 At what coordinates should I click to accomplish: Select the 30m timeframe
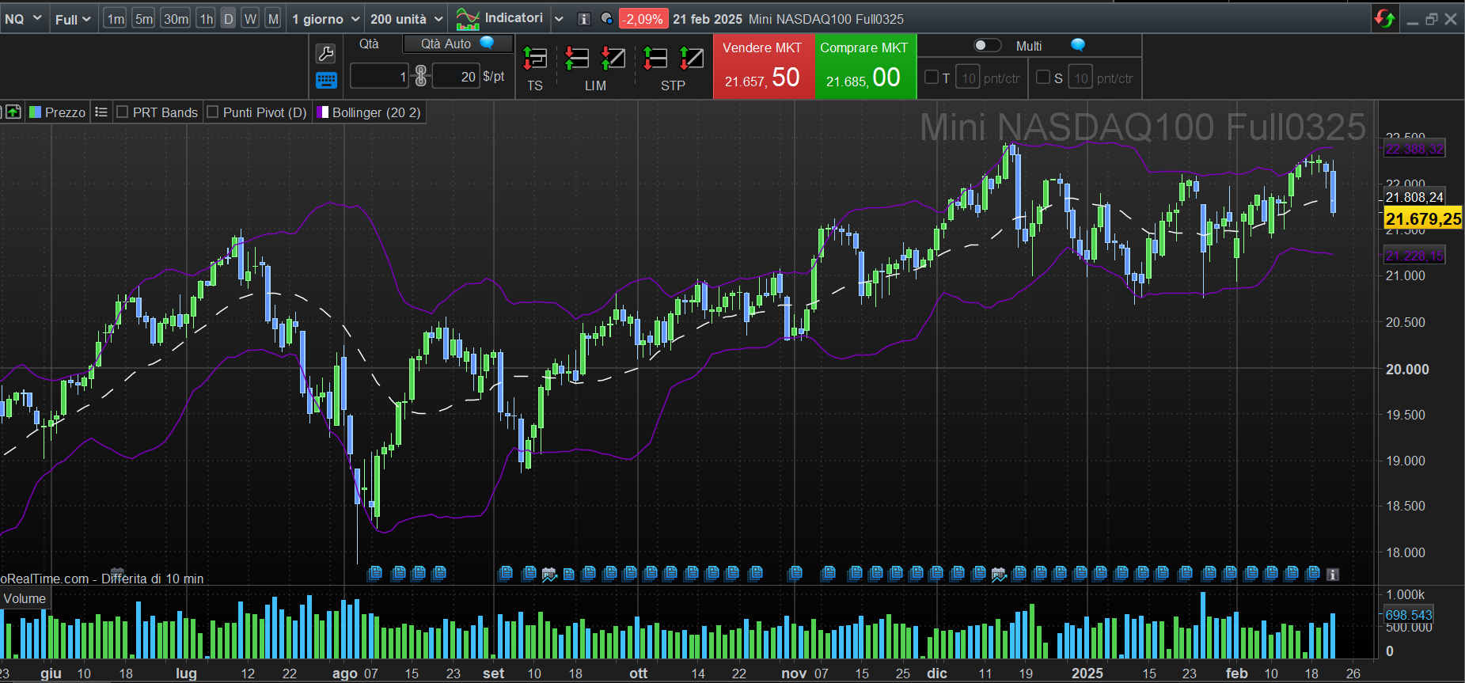pyautogui.click(x=176, y=19)
